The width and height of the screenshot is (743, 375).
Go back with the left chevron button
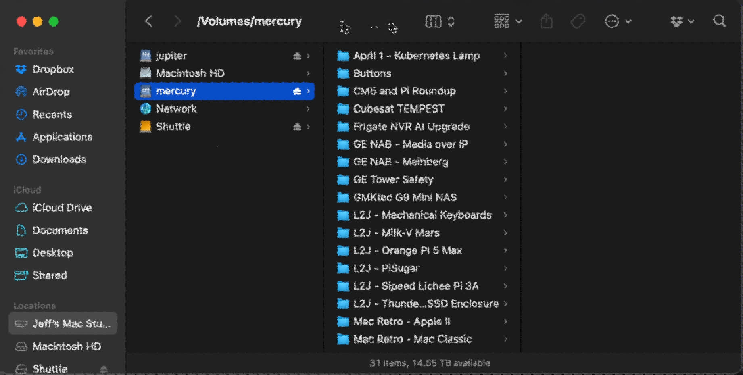pos(148,21)
